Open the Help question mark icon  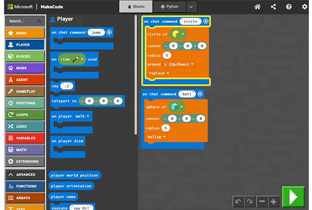(x=289, y=7)
